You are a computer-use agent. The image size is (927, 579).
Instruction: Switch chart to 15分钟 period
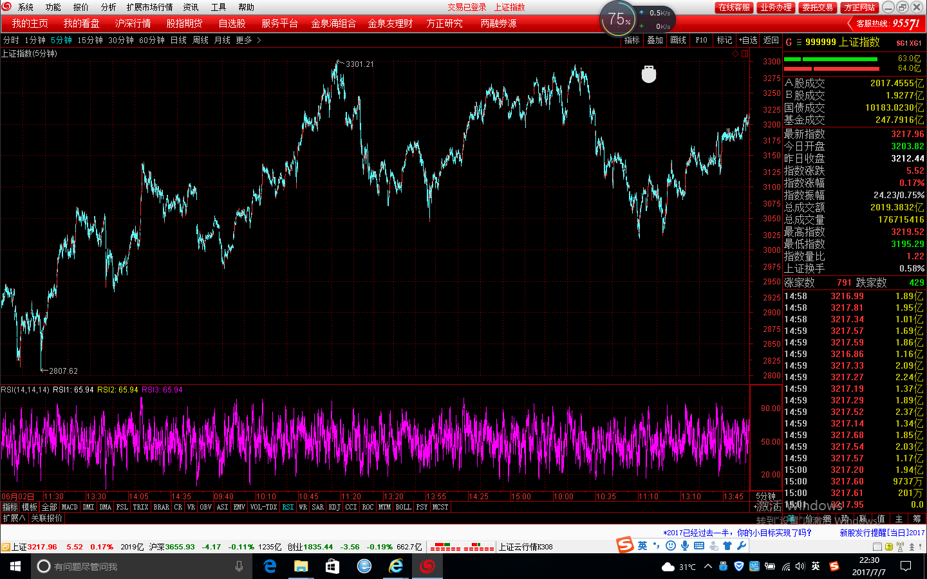[x=90, y=40]
